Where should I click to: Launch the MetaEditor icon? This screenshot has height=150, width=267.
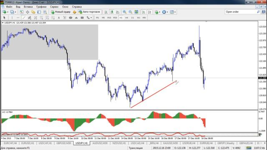coord(74,12)
